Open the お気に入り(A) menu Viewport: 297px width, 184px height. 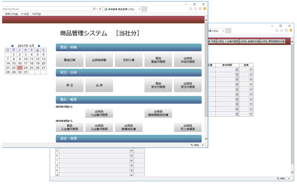tap(11, 14)
